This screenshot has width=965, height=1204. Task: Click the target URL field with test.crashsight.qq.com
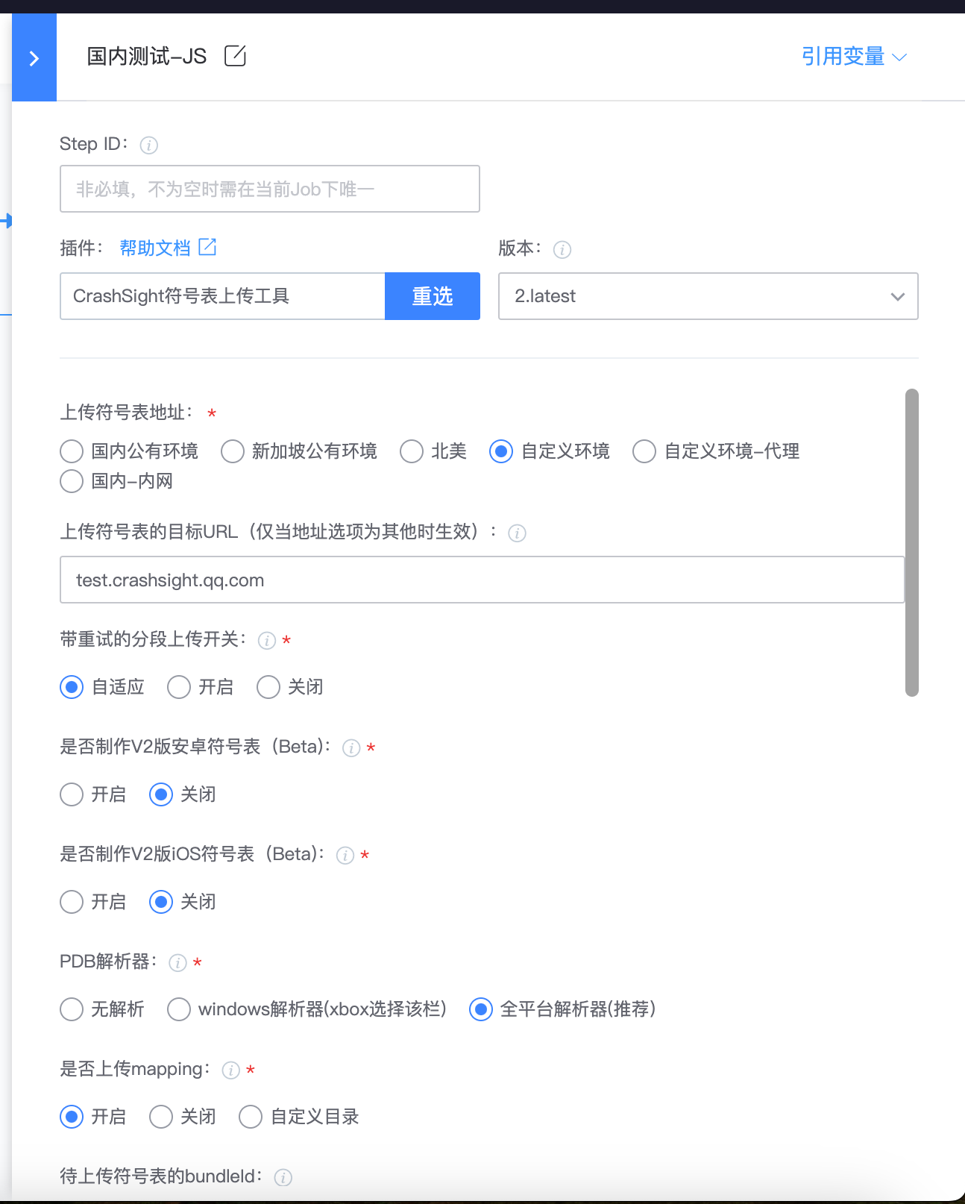482,580
